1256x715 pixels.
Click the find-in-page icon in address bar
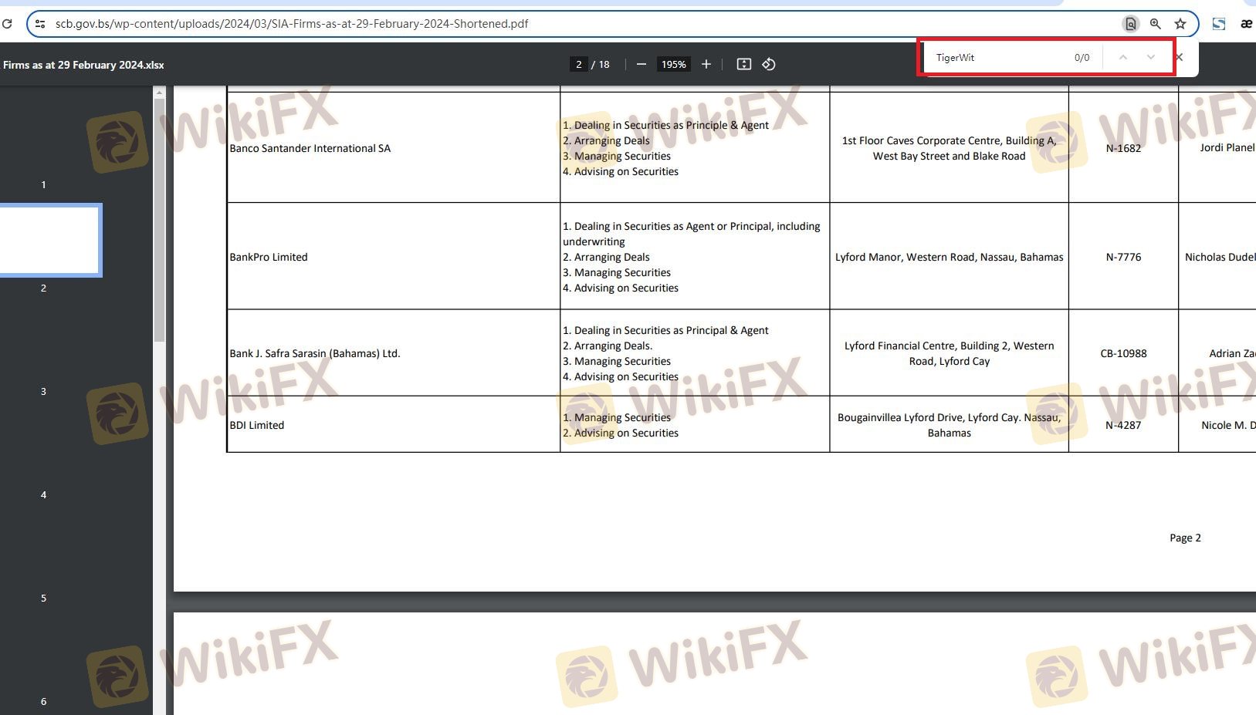point(1130,24)
